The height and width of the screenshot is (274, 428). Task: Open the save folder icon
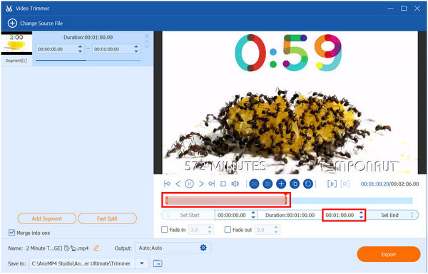click(x=158, y=263)
